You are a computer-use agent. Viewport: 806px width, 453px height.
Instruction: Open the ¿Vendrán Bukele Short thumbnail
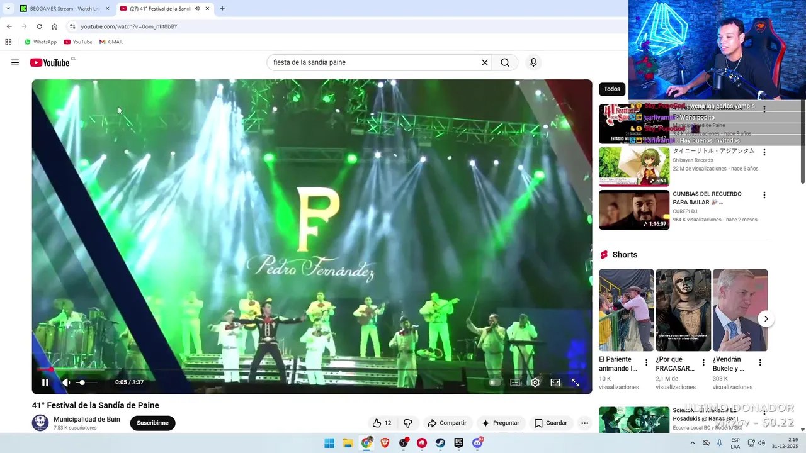740,310
